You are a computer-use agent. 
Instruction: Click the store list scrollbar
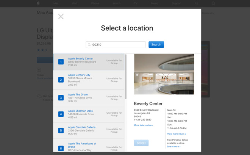tap(126, 77)
